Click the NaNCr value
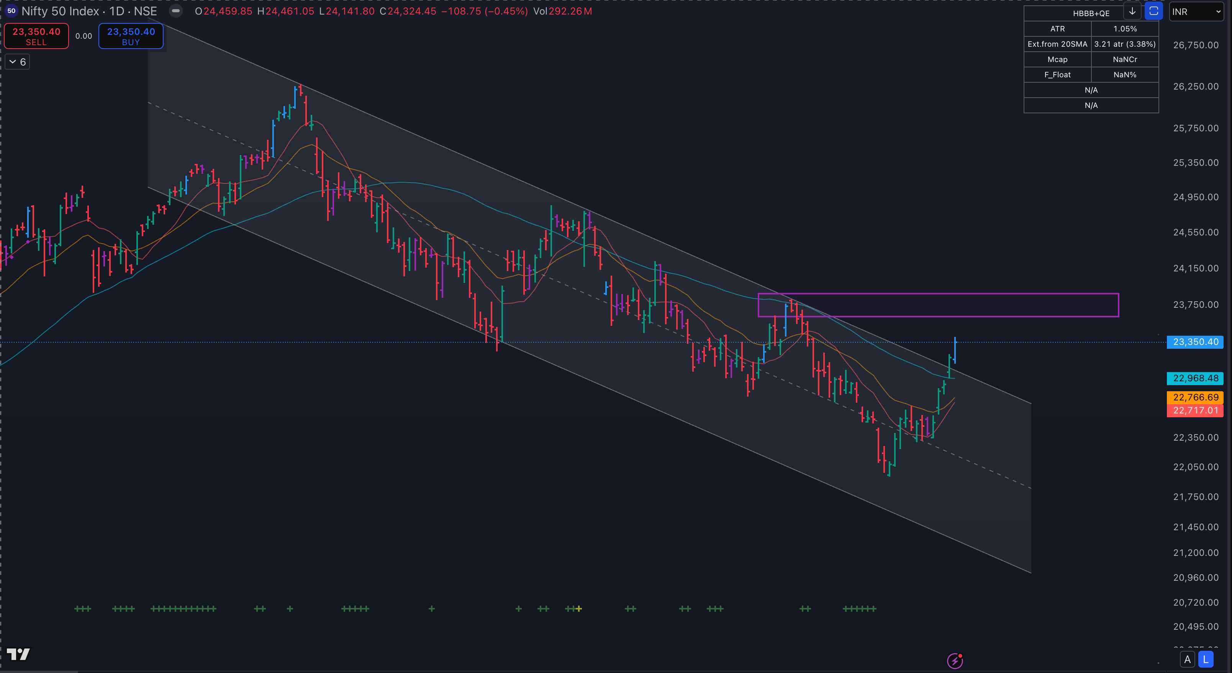The height and width of the screenshot is (673, 1232). point(1125,59)
